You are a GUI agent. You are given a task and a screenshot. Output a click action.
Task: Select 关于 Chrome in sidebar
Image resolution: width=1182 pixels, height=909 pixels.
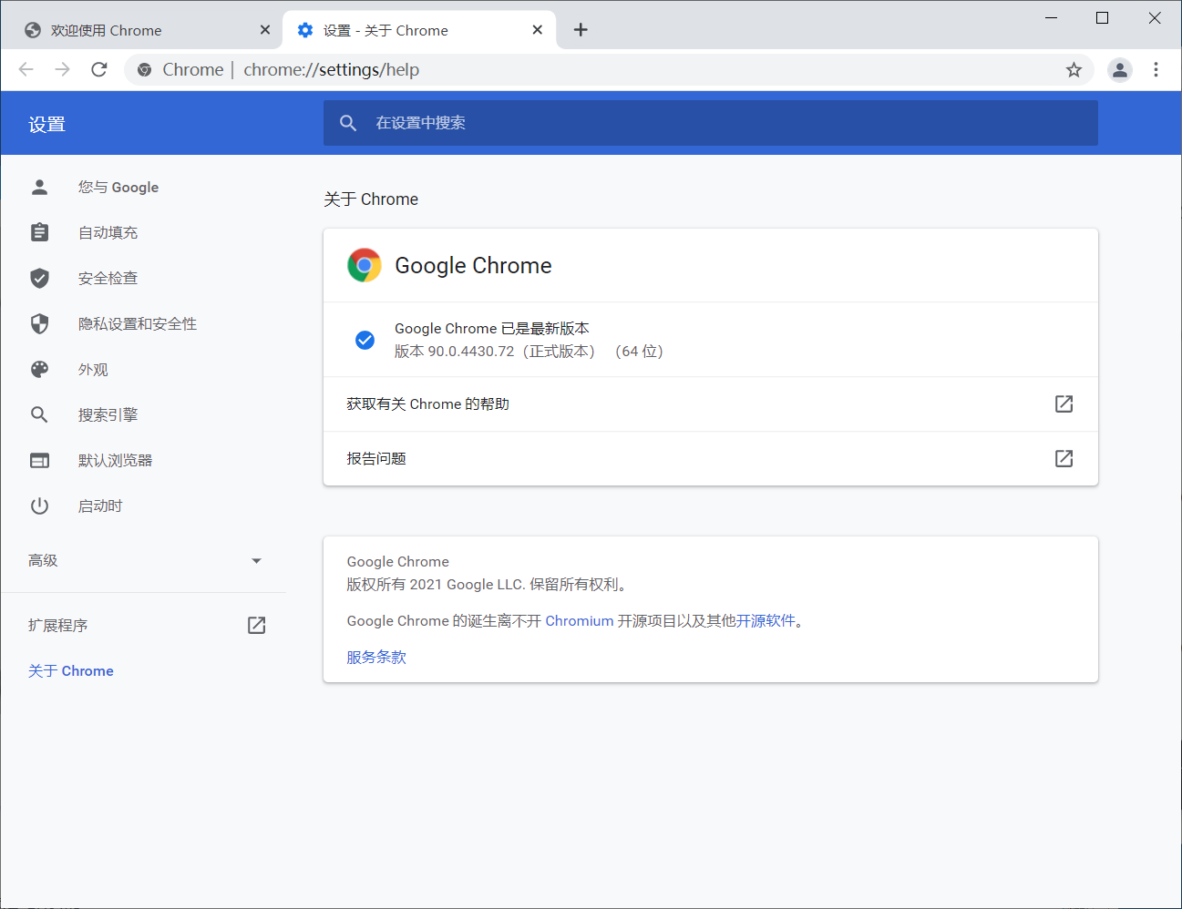click(x=71, y=670)
